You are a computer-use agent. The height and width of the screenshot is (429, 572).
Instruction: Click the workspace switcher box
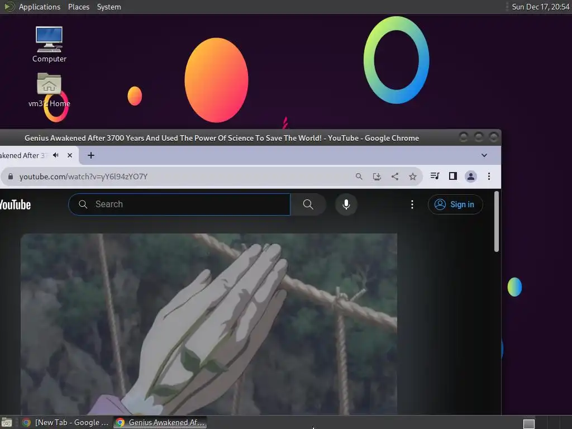pyautogui.click(x=528, y=423)
